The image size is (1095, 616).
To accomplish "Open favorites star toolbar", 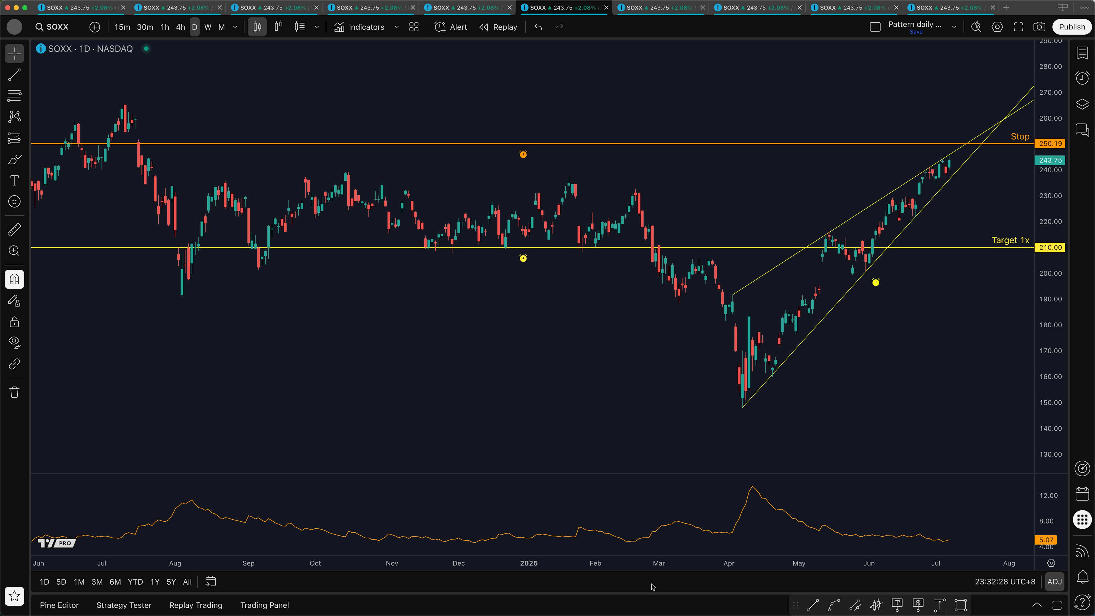I will point(15,596).
